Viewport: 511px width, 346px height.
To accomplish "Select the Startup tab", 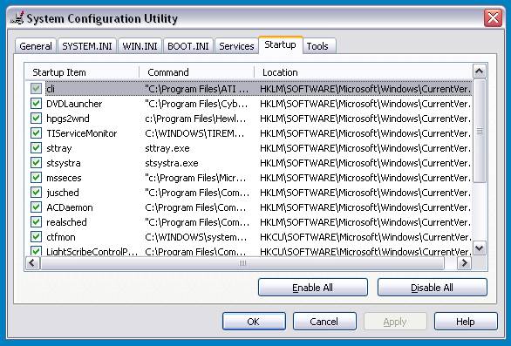I will tap(280, 44).
